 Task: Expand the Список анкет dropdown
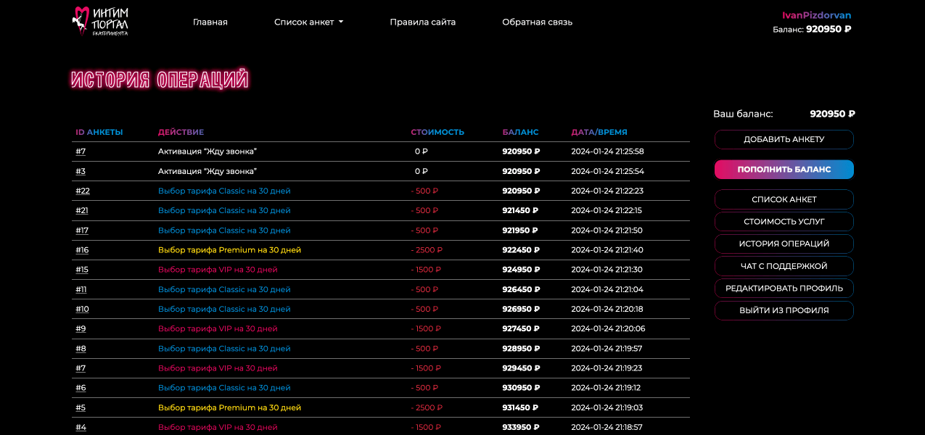[x=308, y=22]
